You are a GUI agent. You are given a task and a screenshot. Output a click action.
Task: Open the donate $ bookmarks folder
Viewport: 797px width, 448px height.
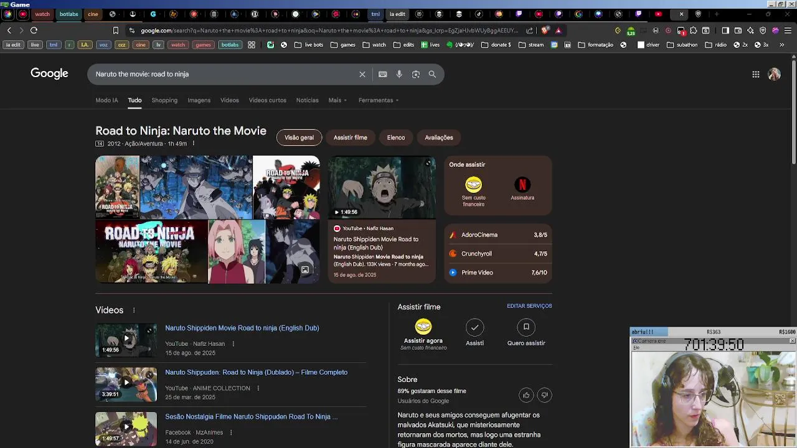(496, 45)
